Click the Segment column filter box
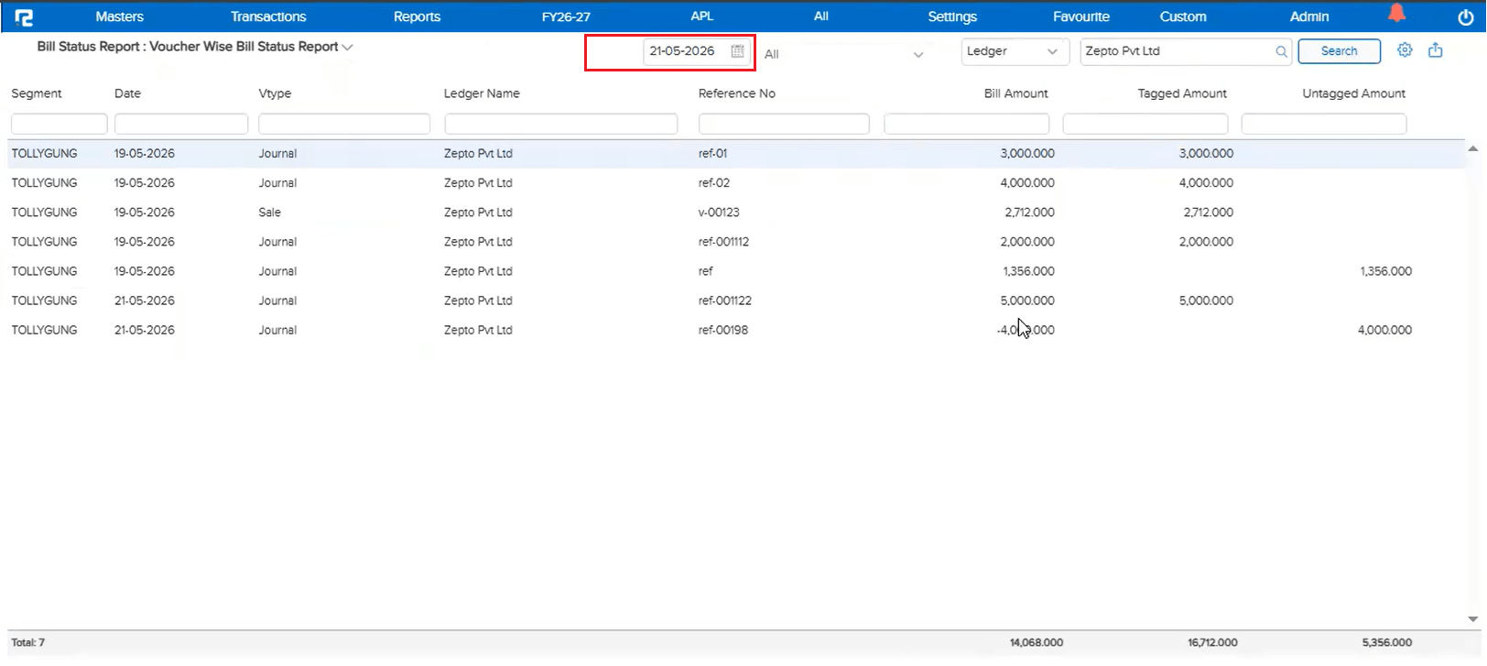 [60, 124]
